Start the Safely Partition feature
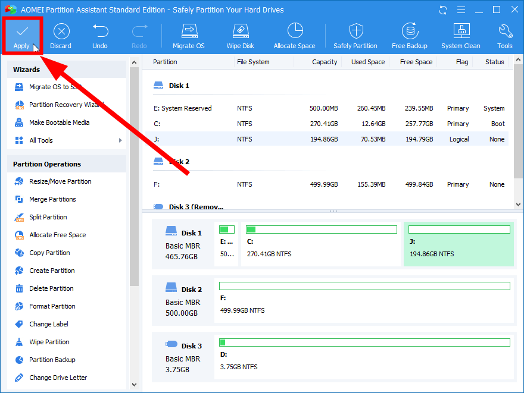524x393 pixels. click(x=355, y=36)
